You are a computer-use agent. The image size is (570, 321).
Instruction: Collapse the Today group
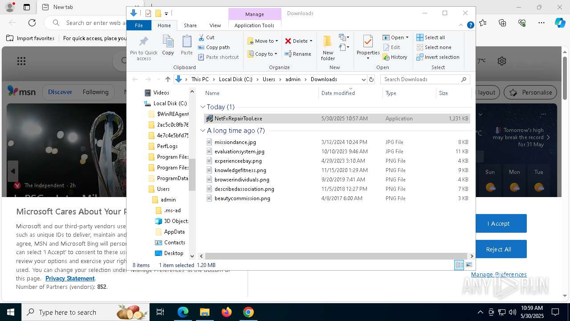click(203, 107)
